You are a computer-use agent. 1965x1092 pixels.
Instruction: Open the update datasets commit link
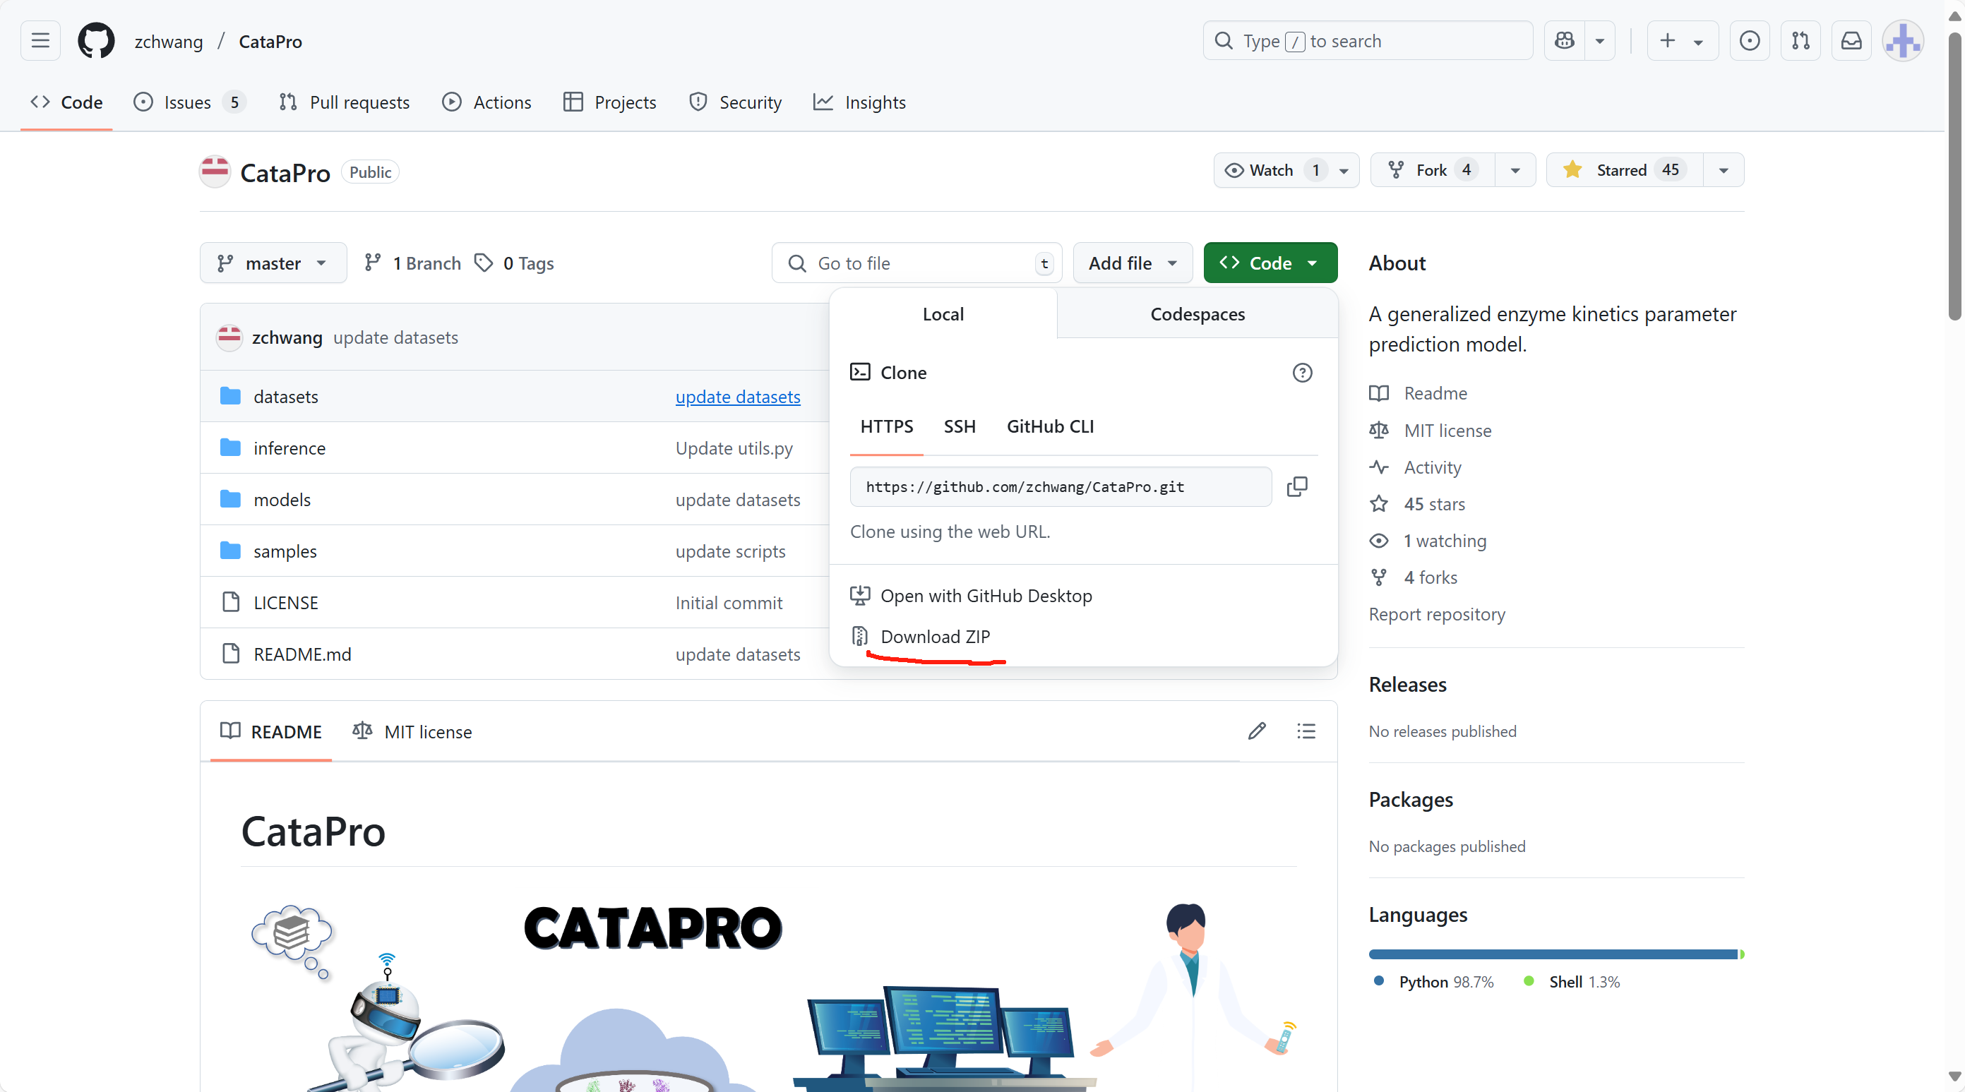click(737, 397)
